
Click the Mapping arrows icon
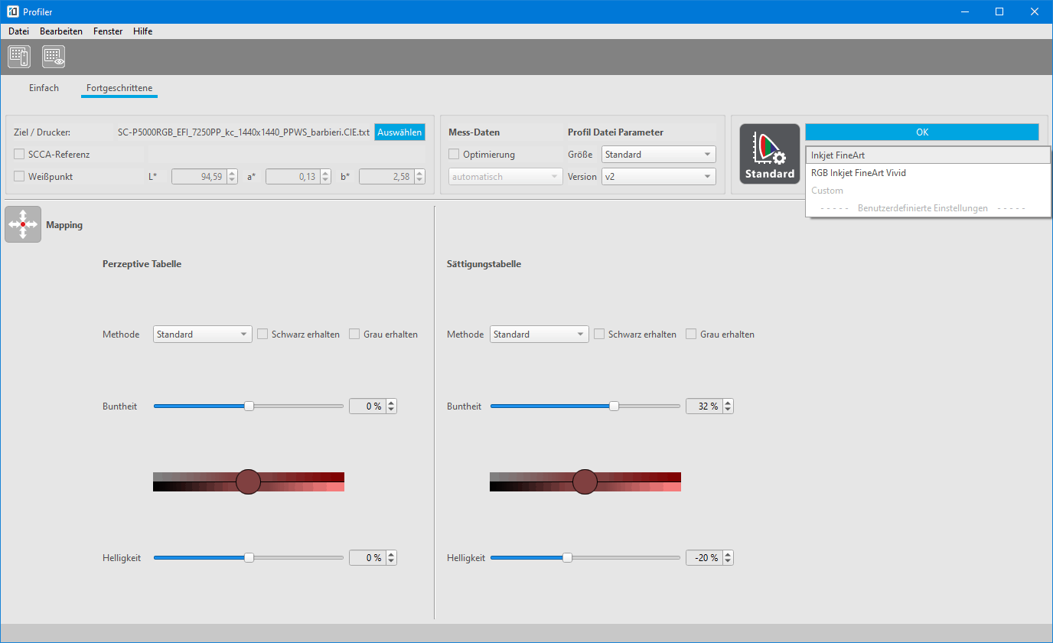pyautogui.click(x=23, y=224)
